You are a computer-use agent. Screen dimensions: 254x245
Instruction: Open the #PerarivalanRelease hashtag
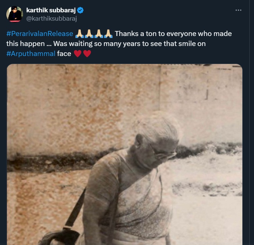[x=40, y=34]
